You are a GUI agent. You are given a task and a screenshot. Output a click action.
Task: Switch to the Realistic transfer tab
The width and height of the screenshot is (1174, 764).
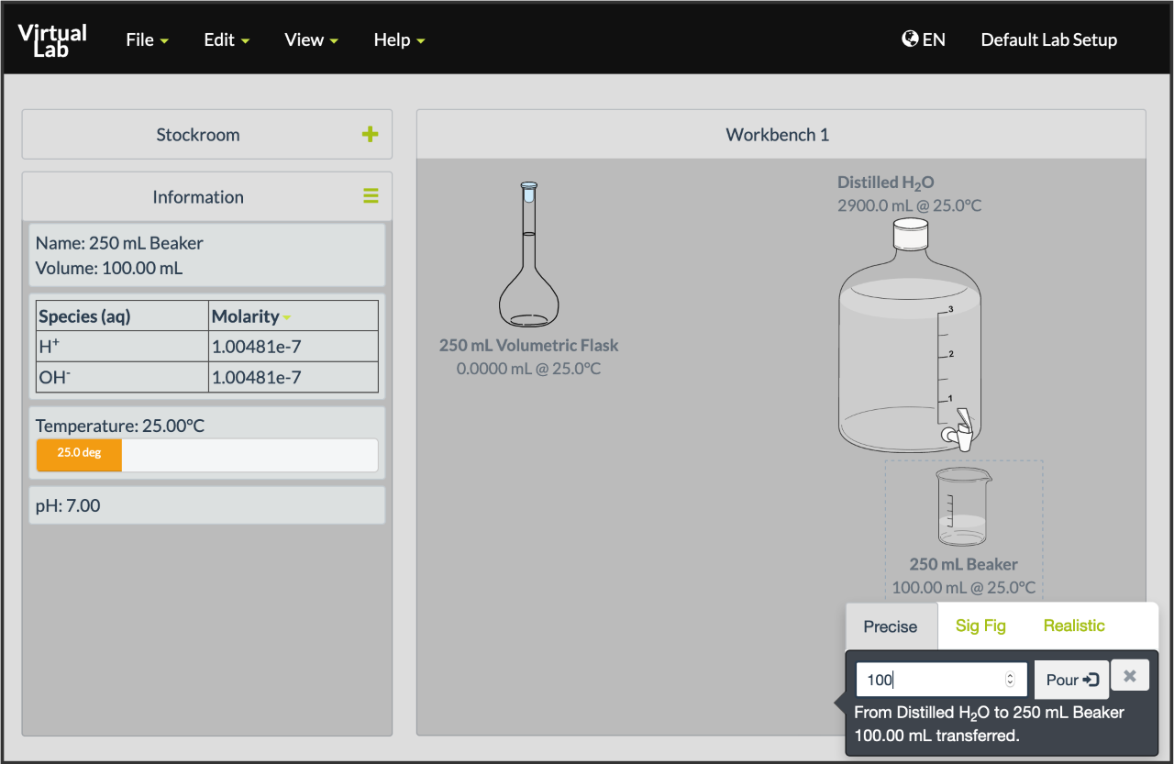[x=1073, y=626]
